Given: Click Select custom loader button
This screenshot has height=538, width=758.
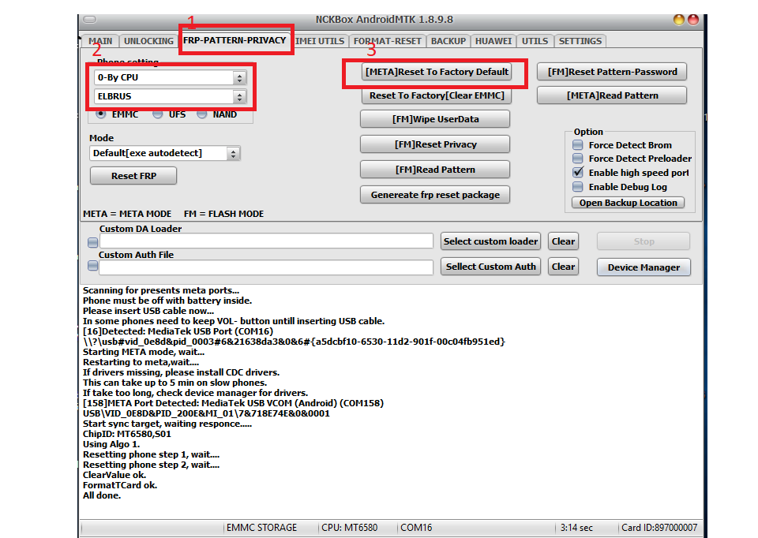Looking at the screenshot, I should point(490,241).
